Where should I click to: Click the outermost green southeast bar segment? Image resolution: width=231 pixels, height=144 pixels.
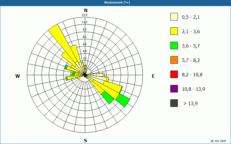123,101
